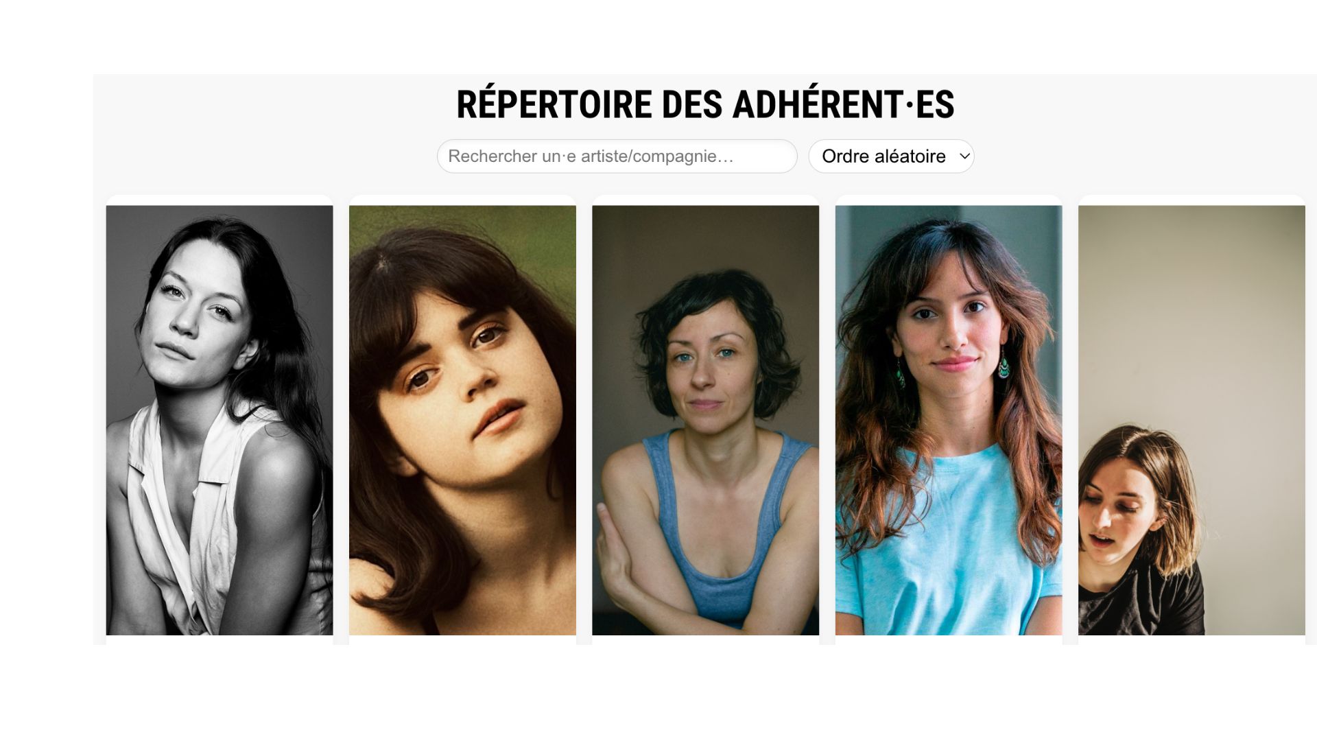View profile of woman with crossed arms
This screenshot has width=1317, height=741.
tap(705, 420)
